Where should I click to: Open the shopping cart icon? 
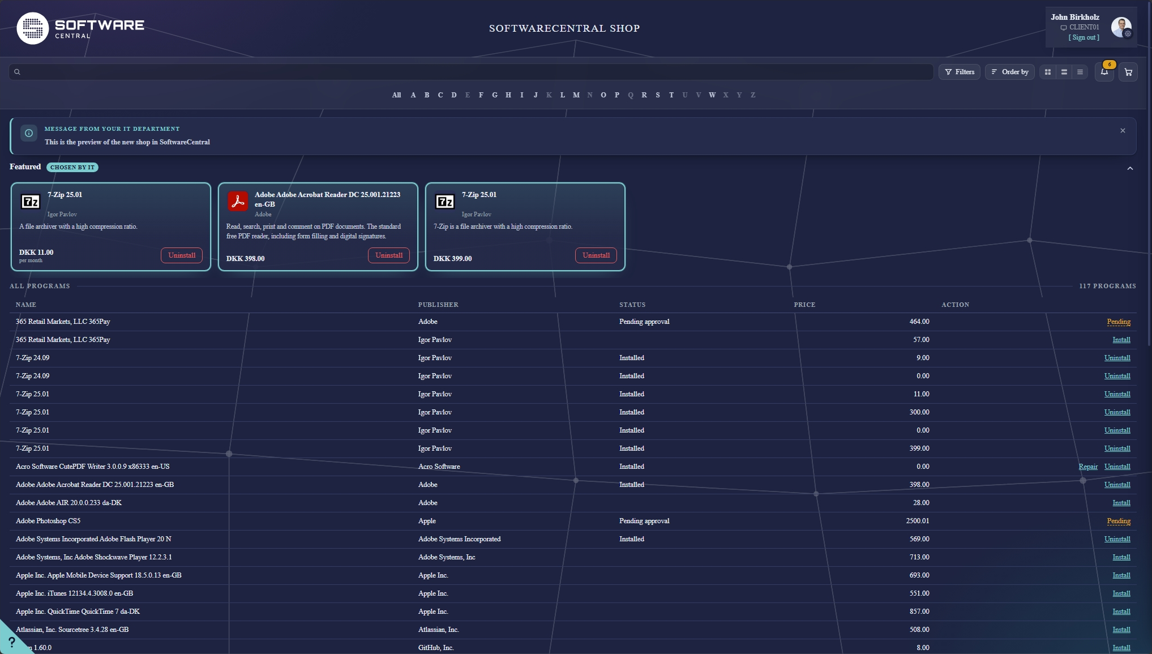click(x=1128, y=72)
